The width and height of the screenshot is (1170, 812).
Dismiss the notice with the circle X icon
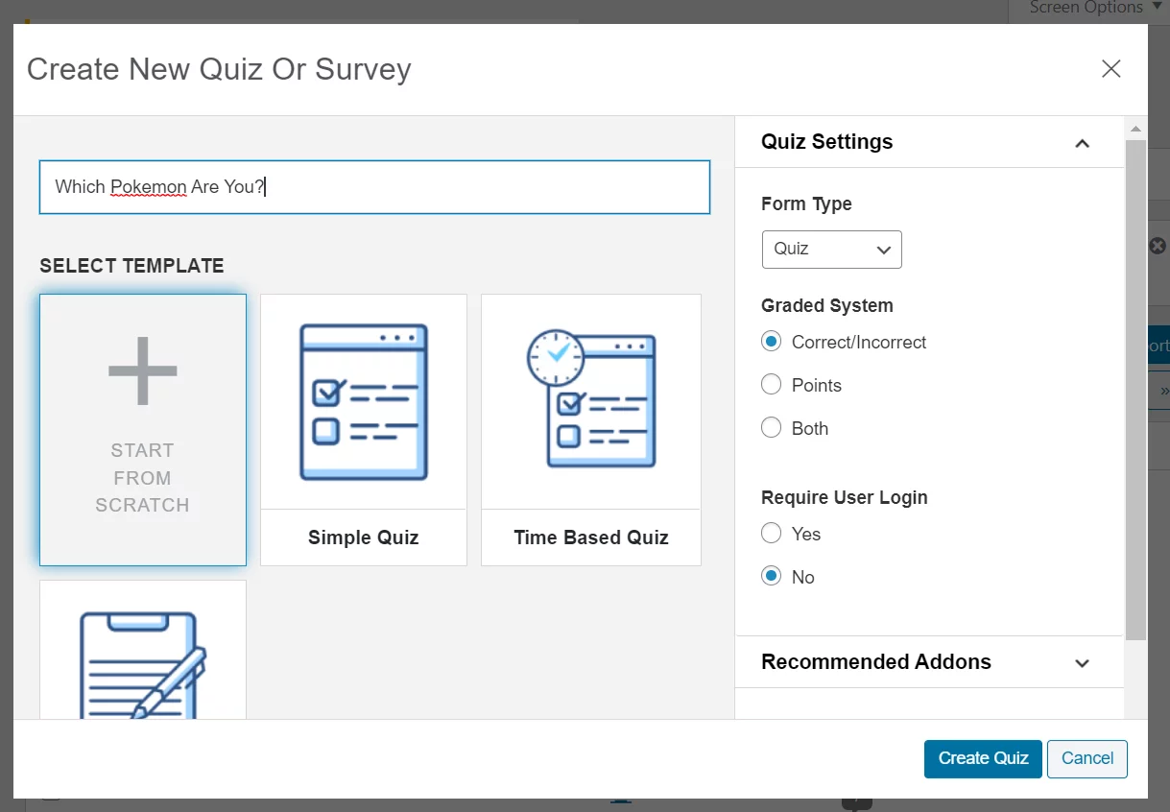point(1158,245)
